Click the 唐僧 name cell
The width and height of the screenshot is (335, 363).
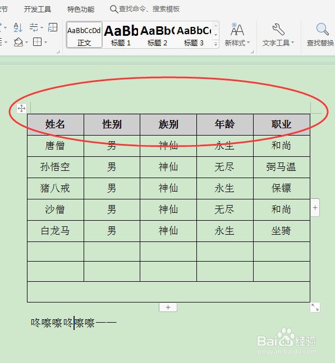(56, 146)
